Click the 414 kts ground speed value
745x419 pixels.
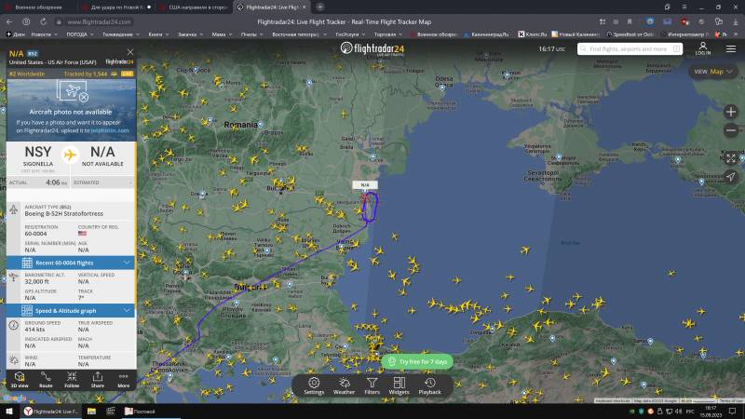(x=34, y=330)
